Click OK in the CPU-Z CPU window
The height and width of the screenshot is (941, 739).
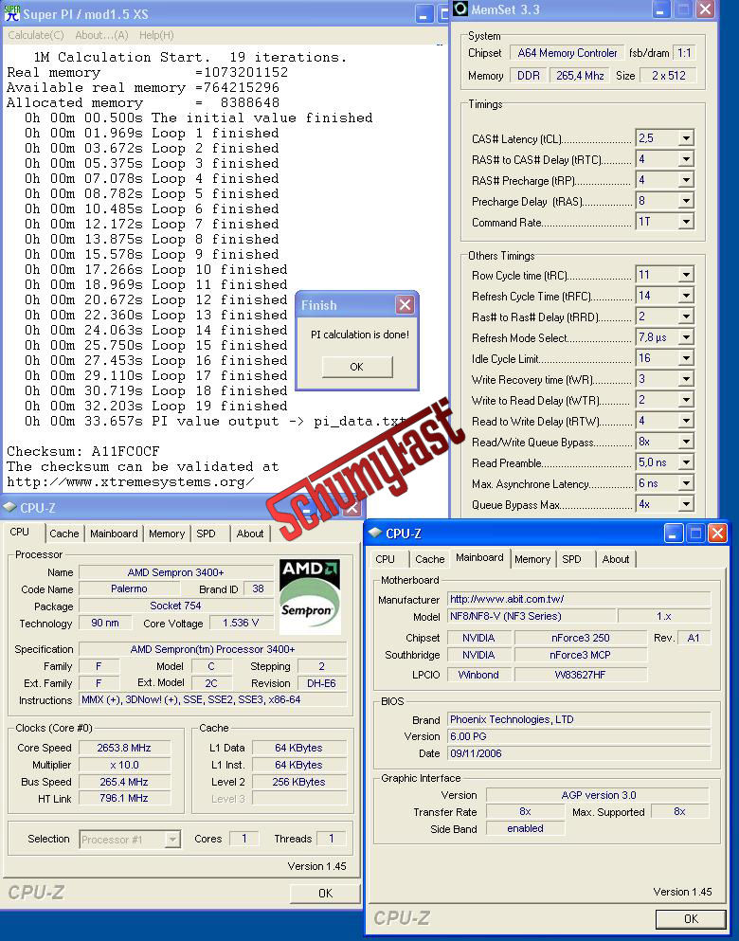tap(325, 893)
